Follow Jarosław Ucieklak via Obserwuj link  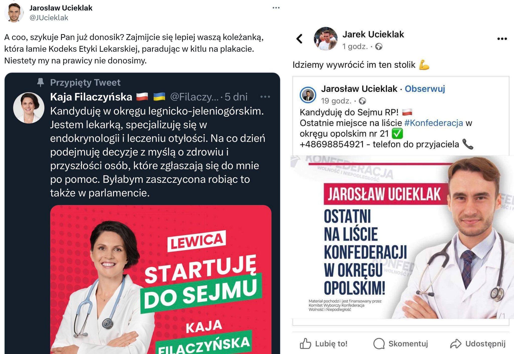[x=425, y=89]
